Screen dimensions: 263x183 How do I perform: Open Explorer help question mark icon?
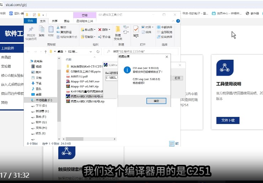click(x=178, y=21)
